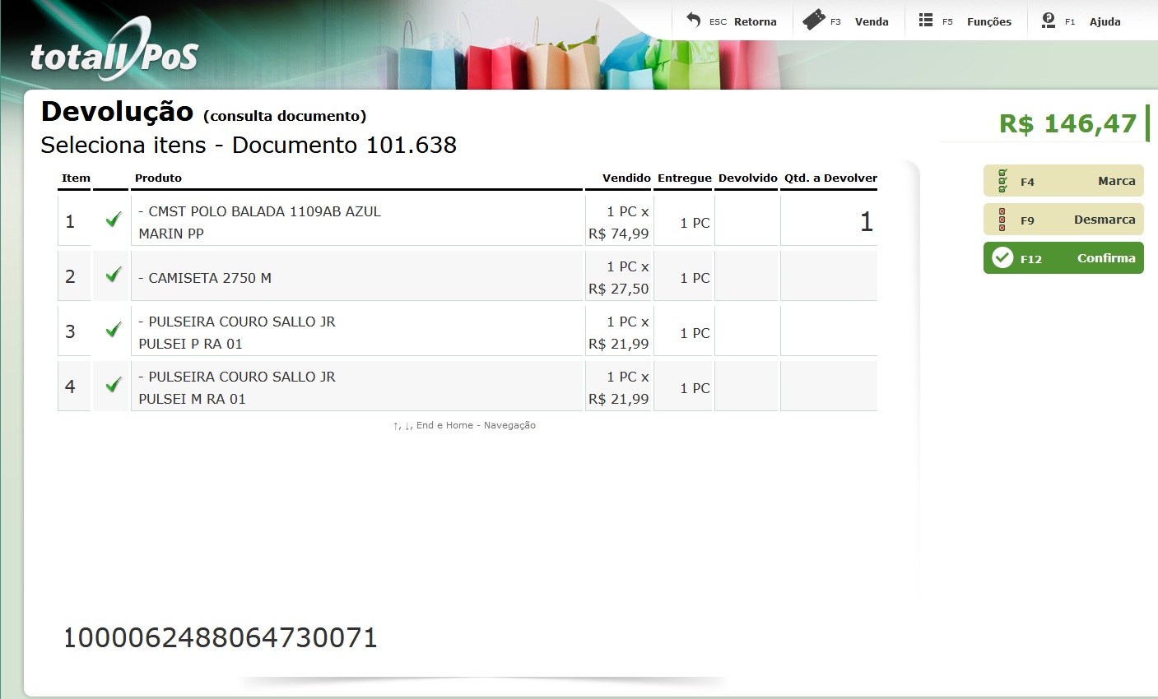Select the CAMISETA 2750 M product row
The height and width of the screenshot is (699, 1158).
(467, 276)
